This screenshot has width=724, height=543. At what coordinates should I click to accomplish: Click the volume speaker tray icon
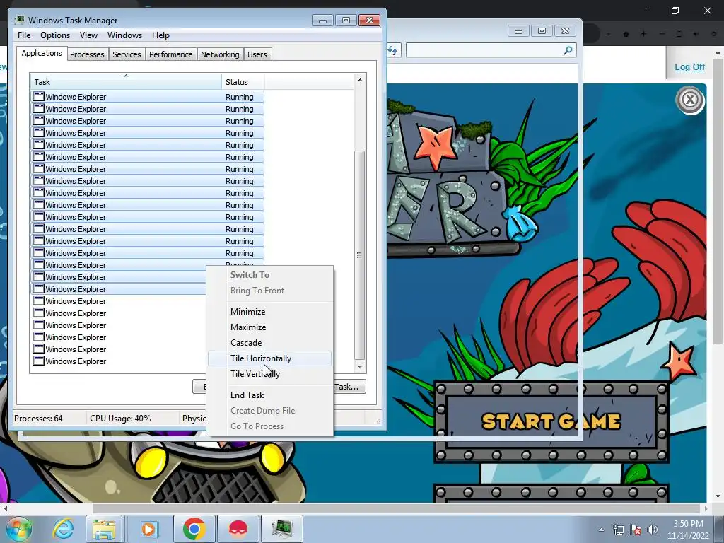[653, 530]
